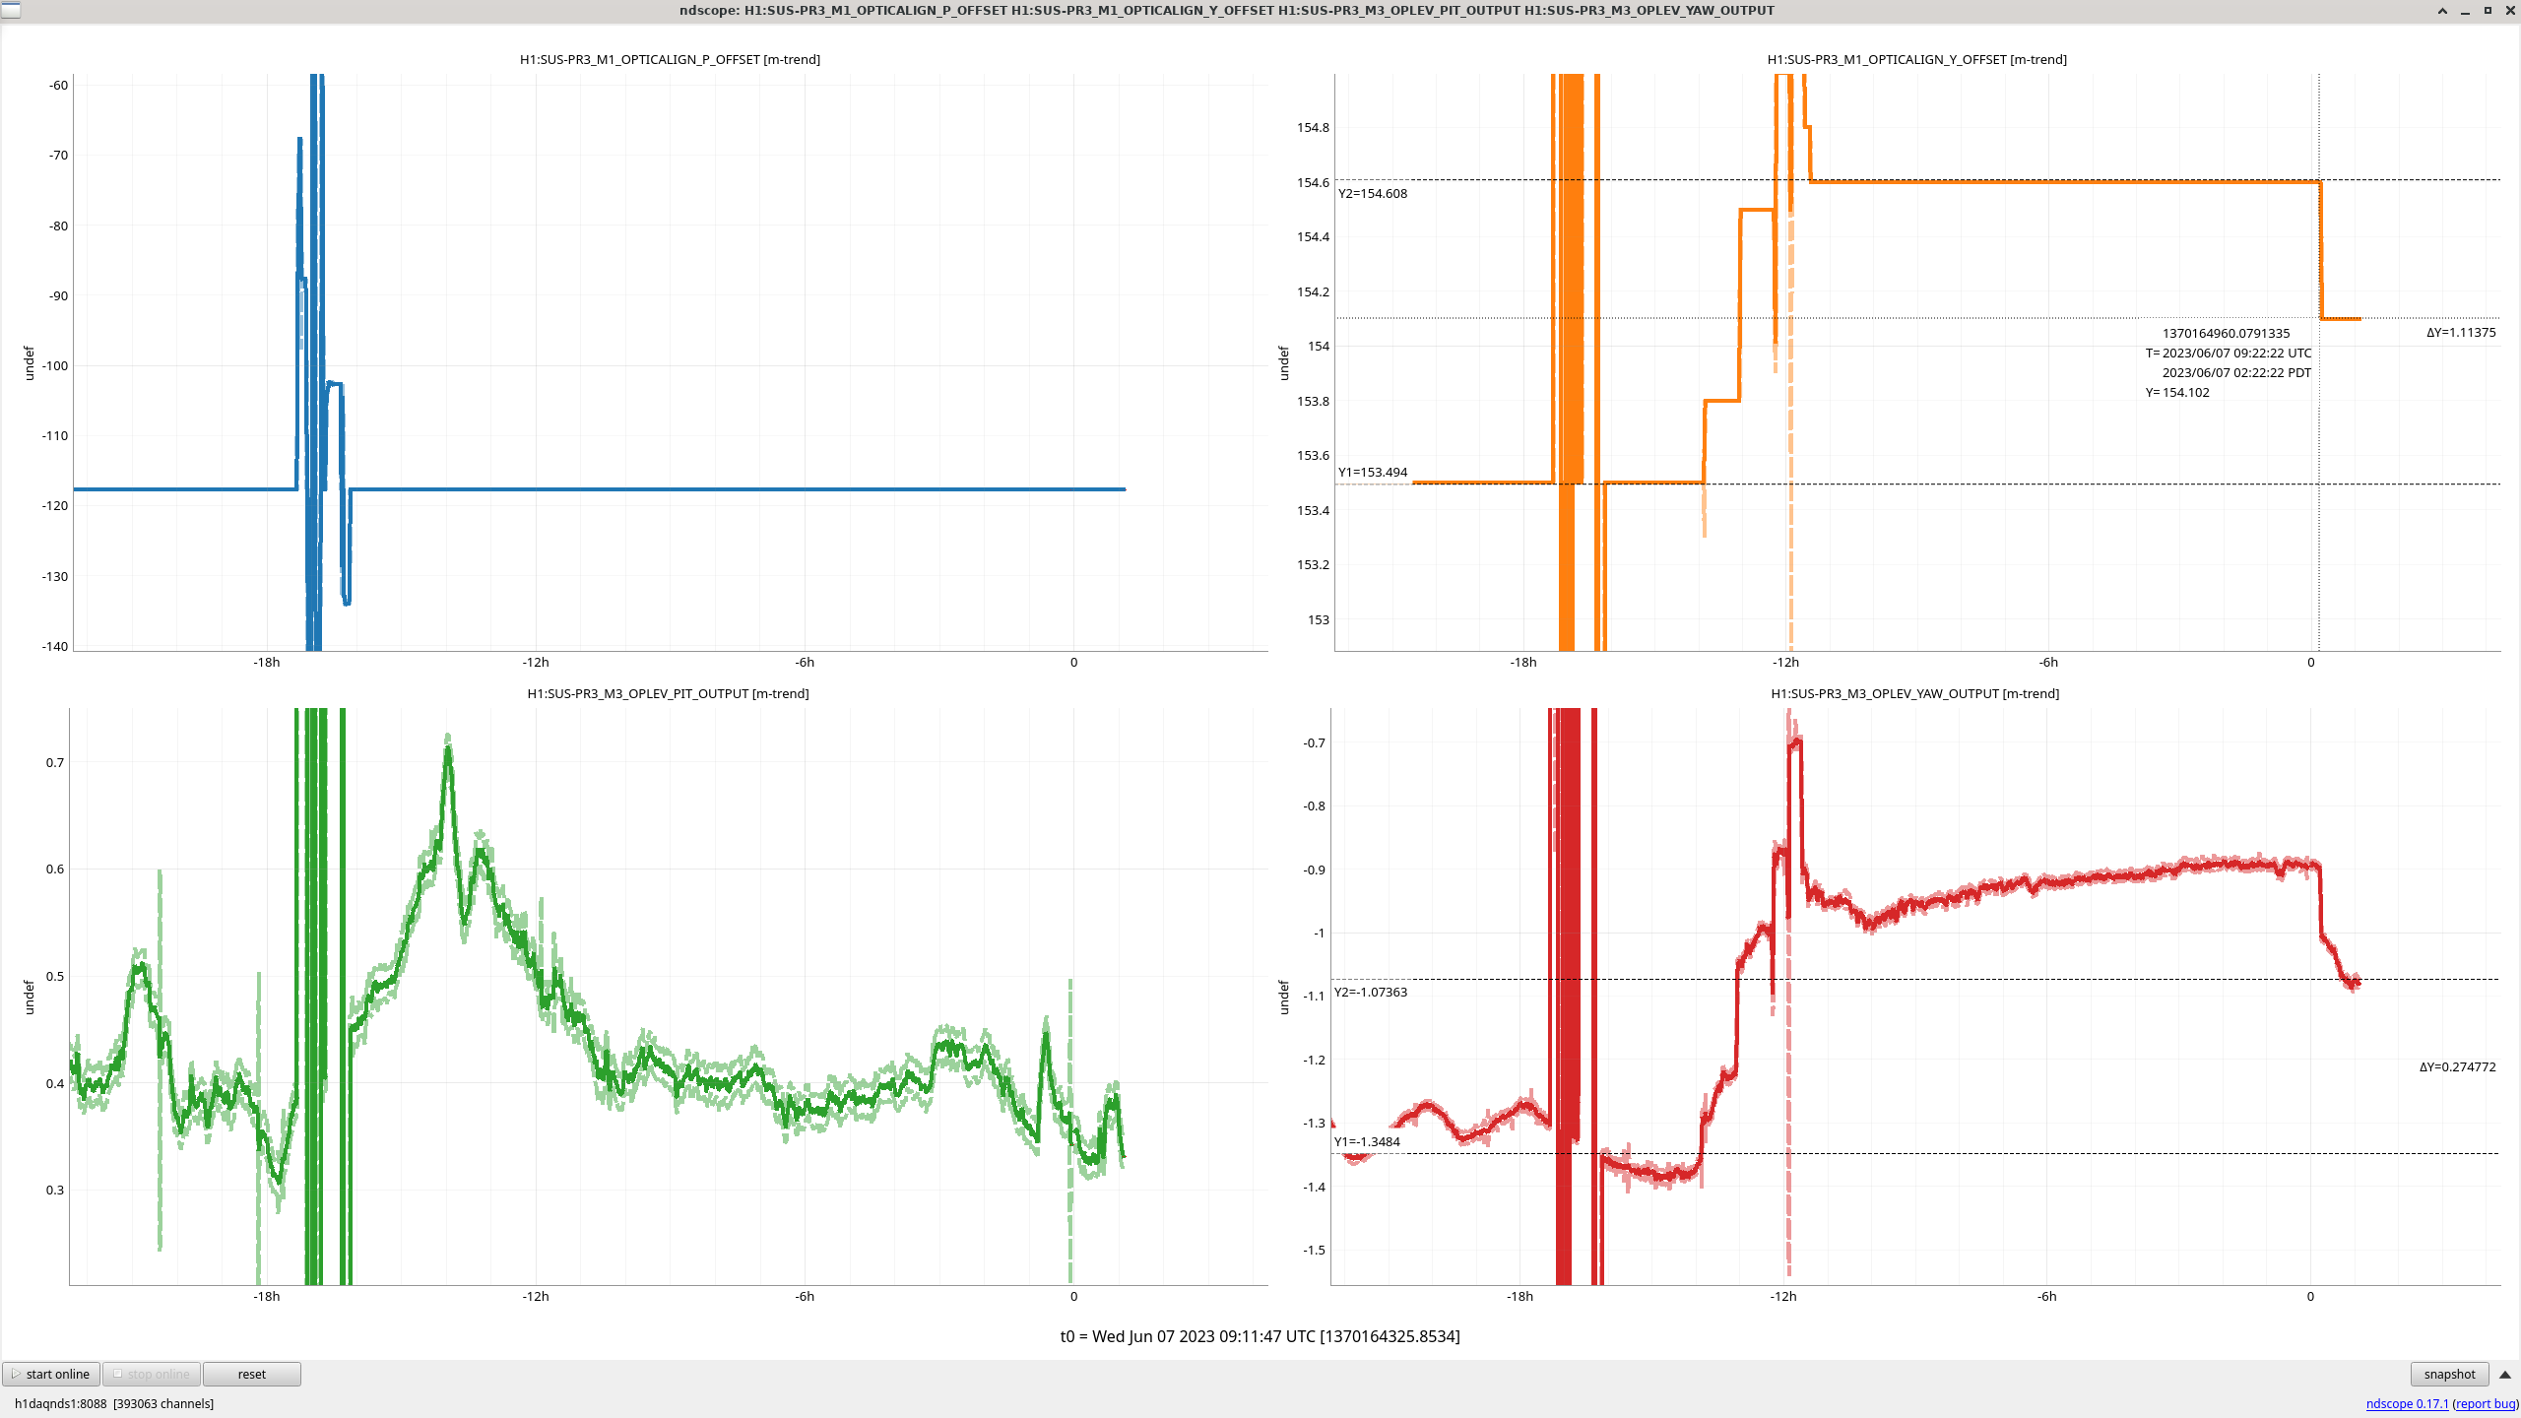
Task: Click the start online play button
Action: click(x=51, y=1374)
